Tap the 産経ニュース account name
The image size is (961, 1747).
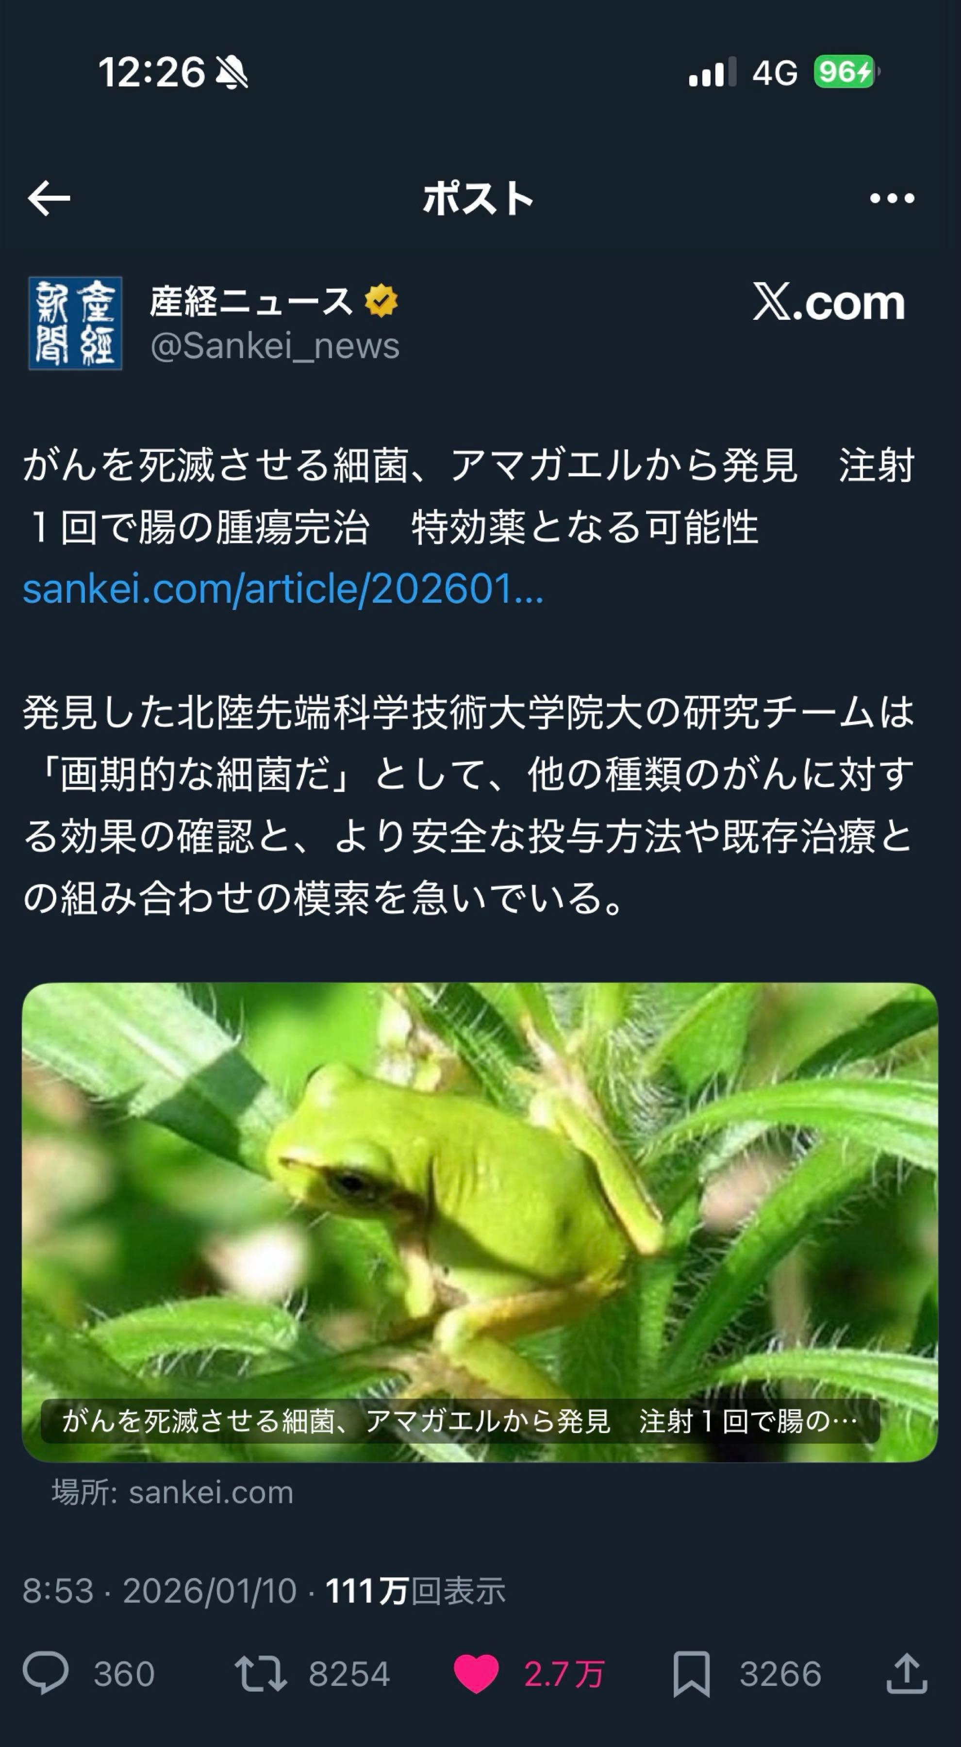click(251, 300)
